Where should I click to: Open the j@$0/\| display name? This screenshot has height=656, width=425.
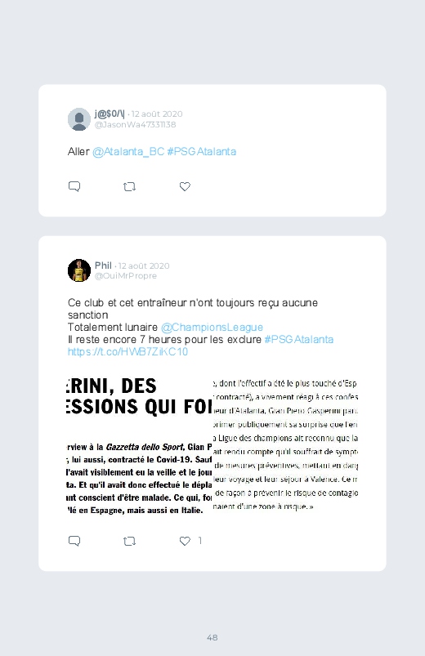pos(110,114)
